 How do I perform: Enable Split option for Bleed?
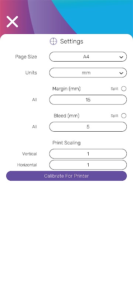tap(124, 115)
